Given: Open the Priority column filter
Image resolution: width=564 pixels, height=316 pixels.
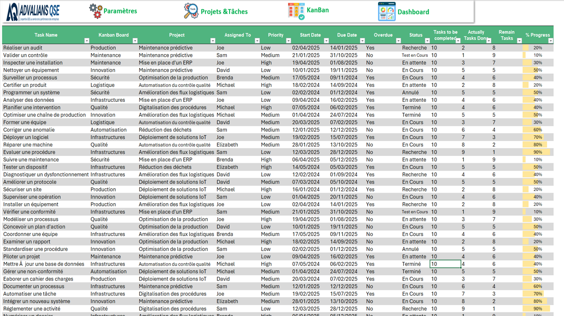Looking at the screenshot, I should [x=288, y=41].
